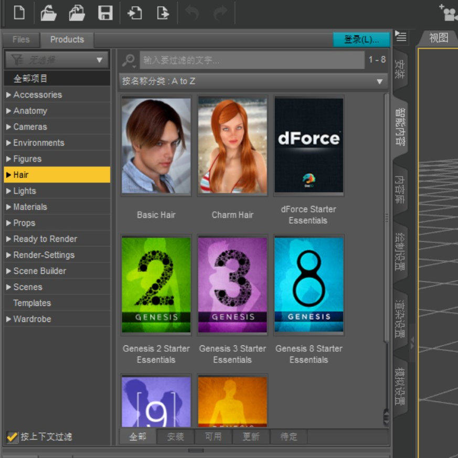This screenshot has height=458, width=458.
Task: Save the scene with the Save icon
Action: tap(105, 13)
